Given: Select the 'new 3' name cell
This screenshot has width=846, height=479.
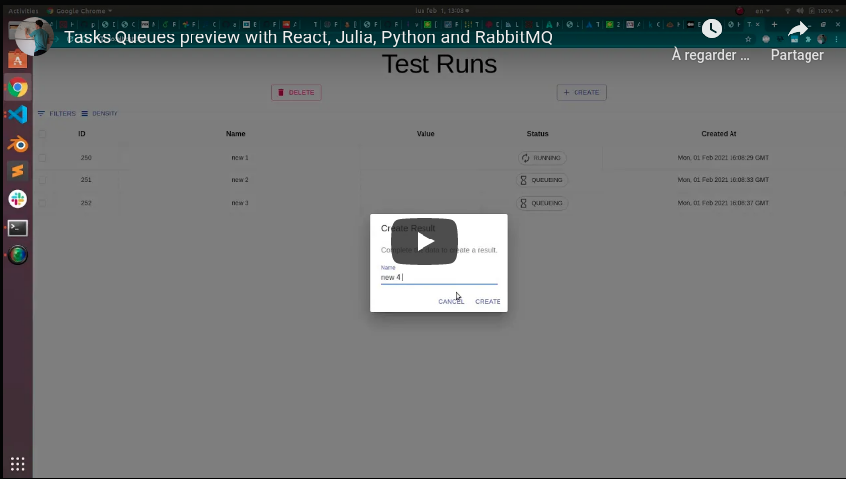Looking at the screenshot, I should coord(240,203).
